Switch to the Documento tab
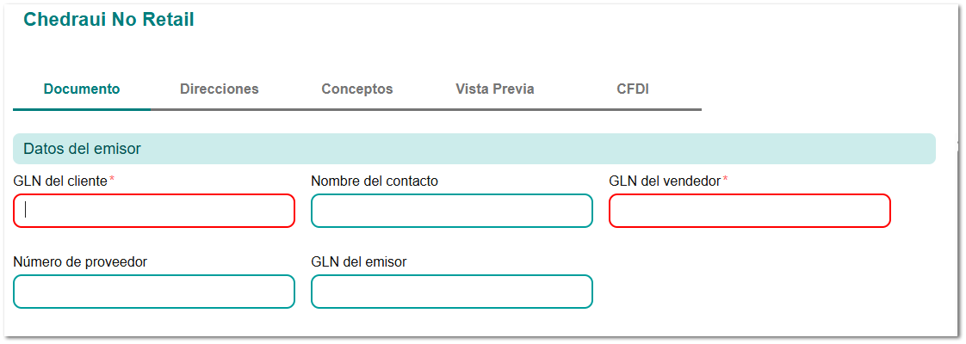 (82, 89)
